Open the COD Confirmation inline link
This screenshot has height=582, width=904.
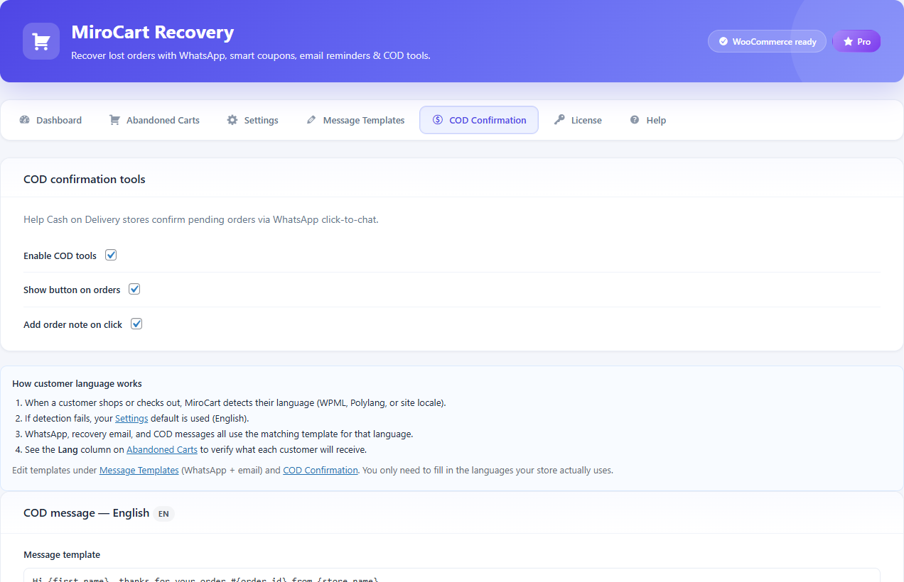[x=321, y=470]
